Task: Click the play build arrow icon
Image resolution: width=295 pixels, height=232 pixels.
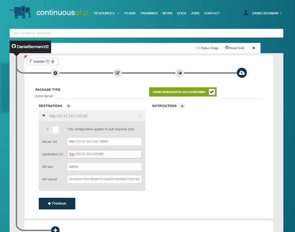Action: point(254,48)
